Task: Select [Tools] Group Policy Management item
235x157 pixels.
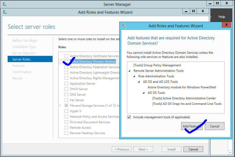Action: (157, 65)
